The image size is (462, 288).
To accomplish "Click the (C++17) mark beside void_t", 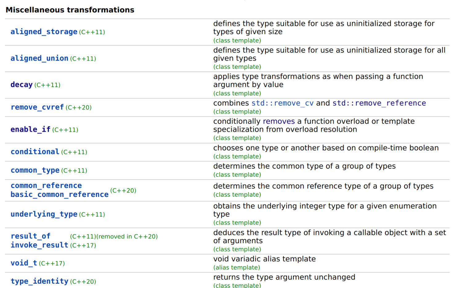I will 52,263.
